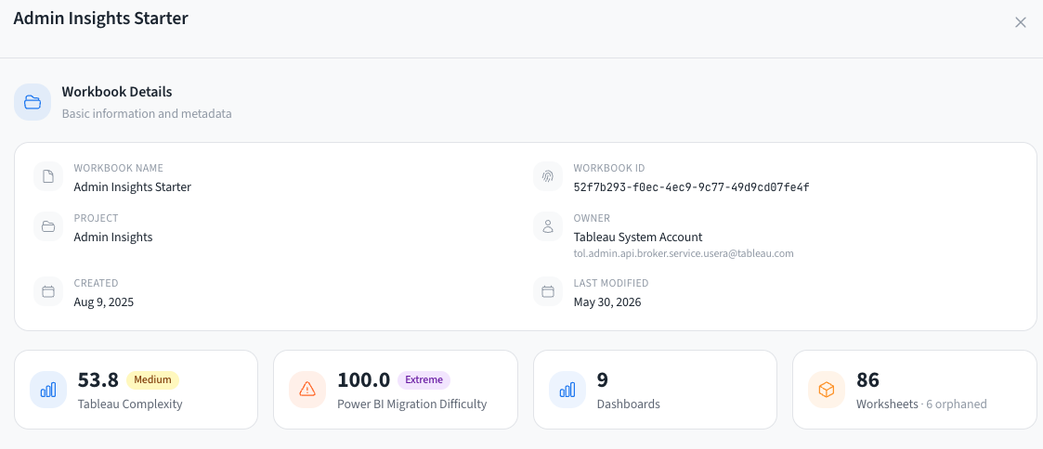Screen dimensions: 1043x449
Task: Click the bar chart icon for Tableau Complexity
Action: coord(48,390)
